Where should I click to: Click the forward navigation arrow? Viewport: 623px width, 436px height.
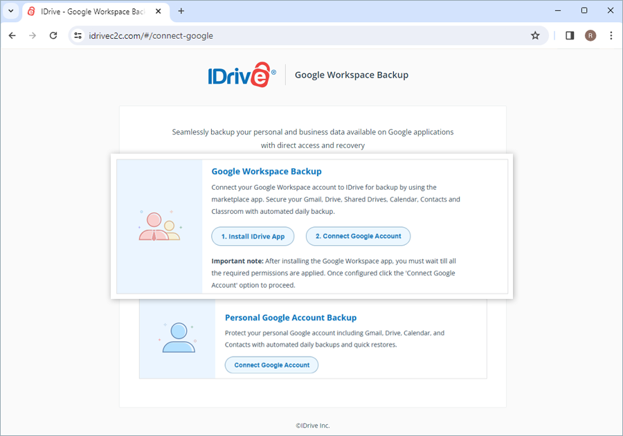pos(33,35)
